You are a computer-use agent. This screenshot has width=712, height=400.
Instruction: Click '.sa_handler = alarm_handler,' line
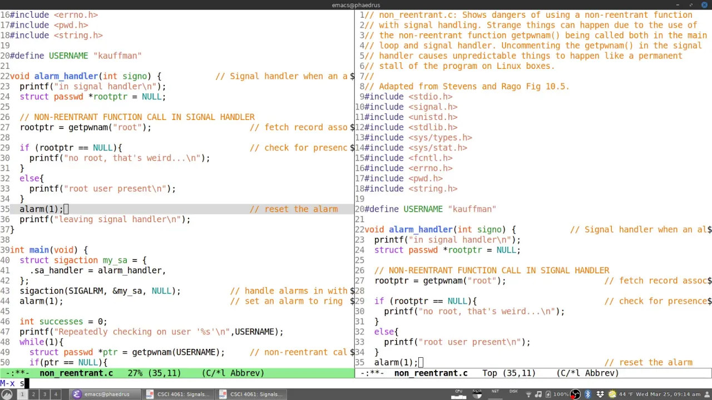(98, 271)
